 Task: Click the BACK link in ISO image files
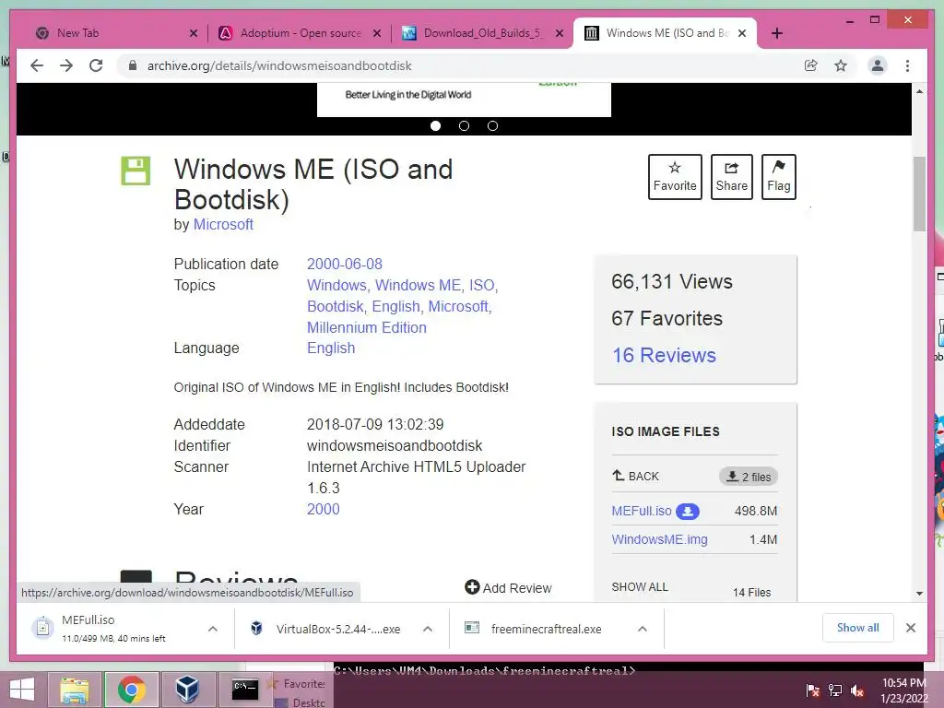(636, 477)
